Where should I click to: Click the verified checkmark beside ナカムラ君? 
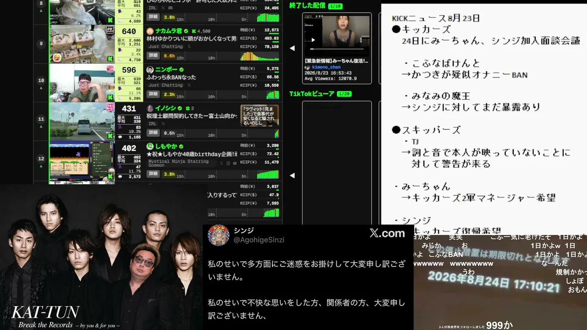pos(186,31)
